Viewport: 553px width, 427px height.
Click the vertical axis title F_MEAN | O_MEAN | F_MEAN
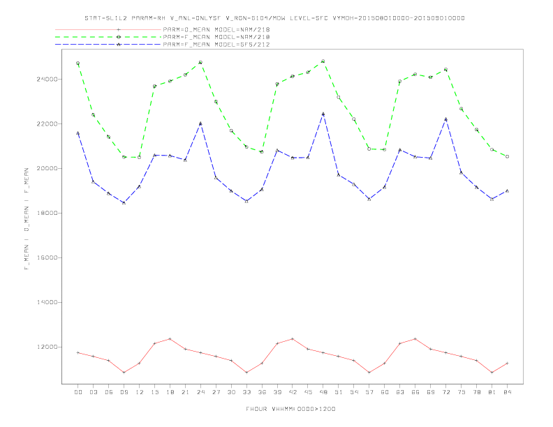point(27,219)
